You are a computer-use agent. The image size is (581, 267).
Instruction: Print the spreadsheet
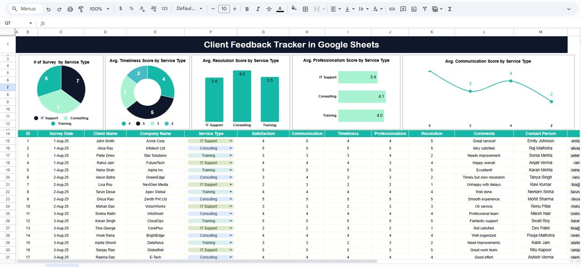click(x=70, y=9)
